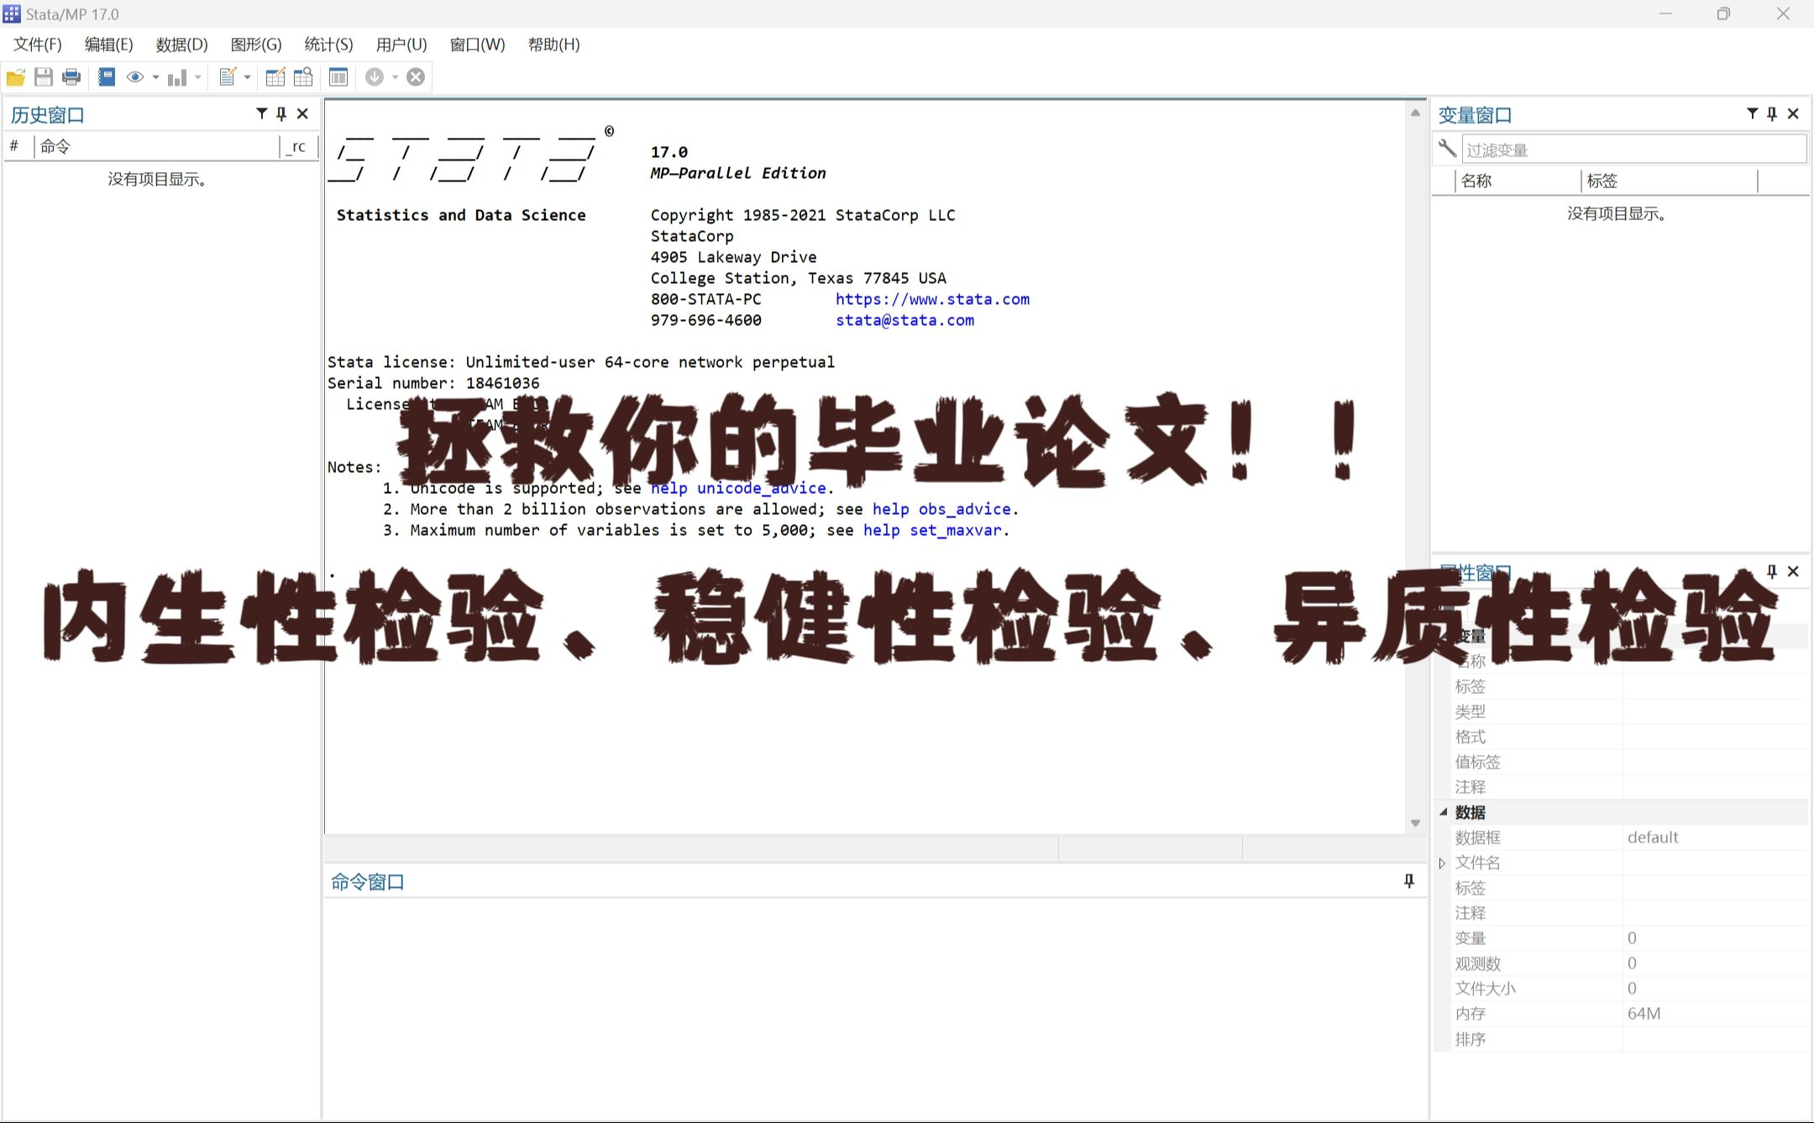Click the Print results icon
The image size is (1814, 1123).
pos(71,77)
